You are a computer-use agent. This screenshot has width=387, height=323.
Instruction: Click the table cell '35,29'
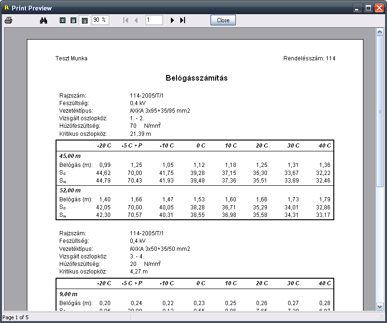click(x=260, y=207)
